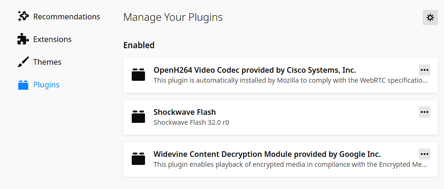
Task: Click the blue Plugins brick icon
Action: tap(23, 85)
